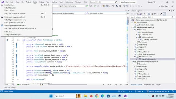176x99 pixels.
Task: Open Batch Build dialog entry
Action: coord(26,32)
